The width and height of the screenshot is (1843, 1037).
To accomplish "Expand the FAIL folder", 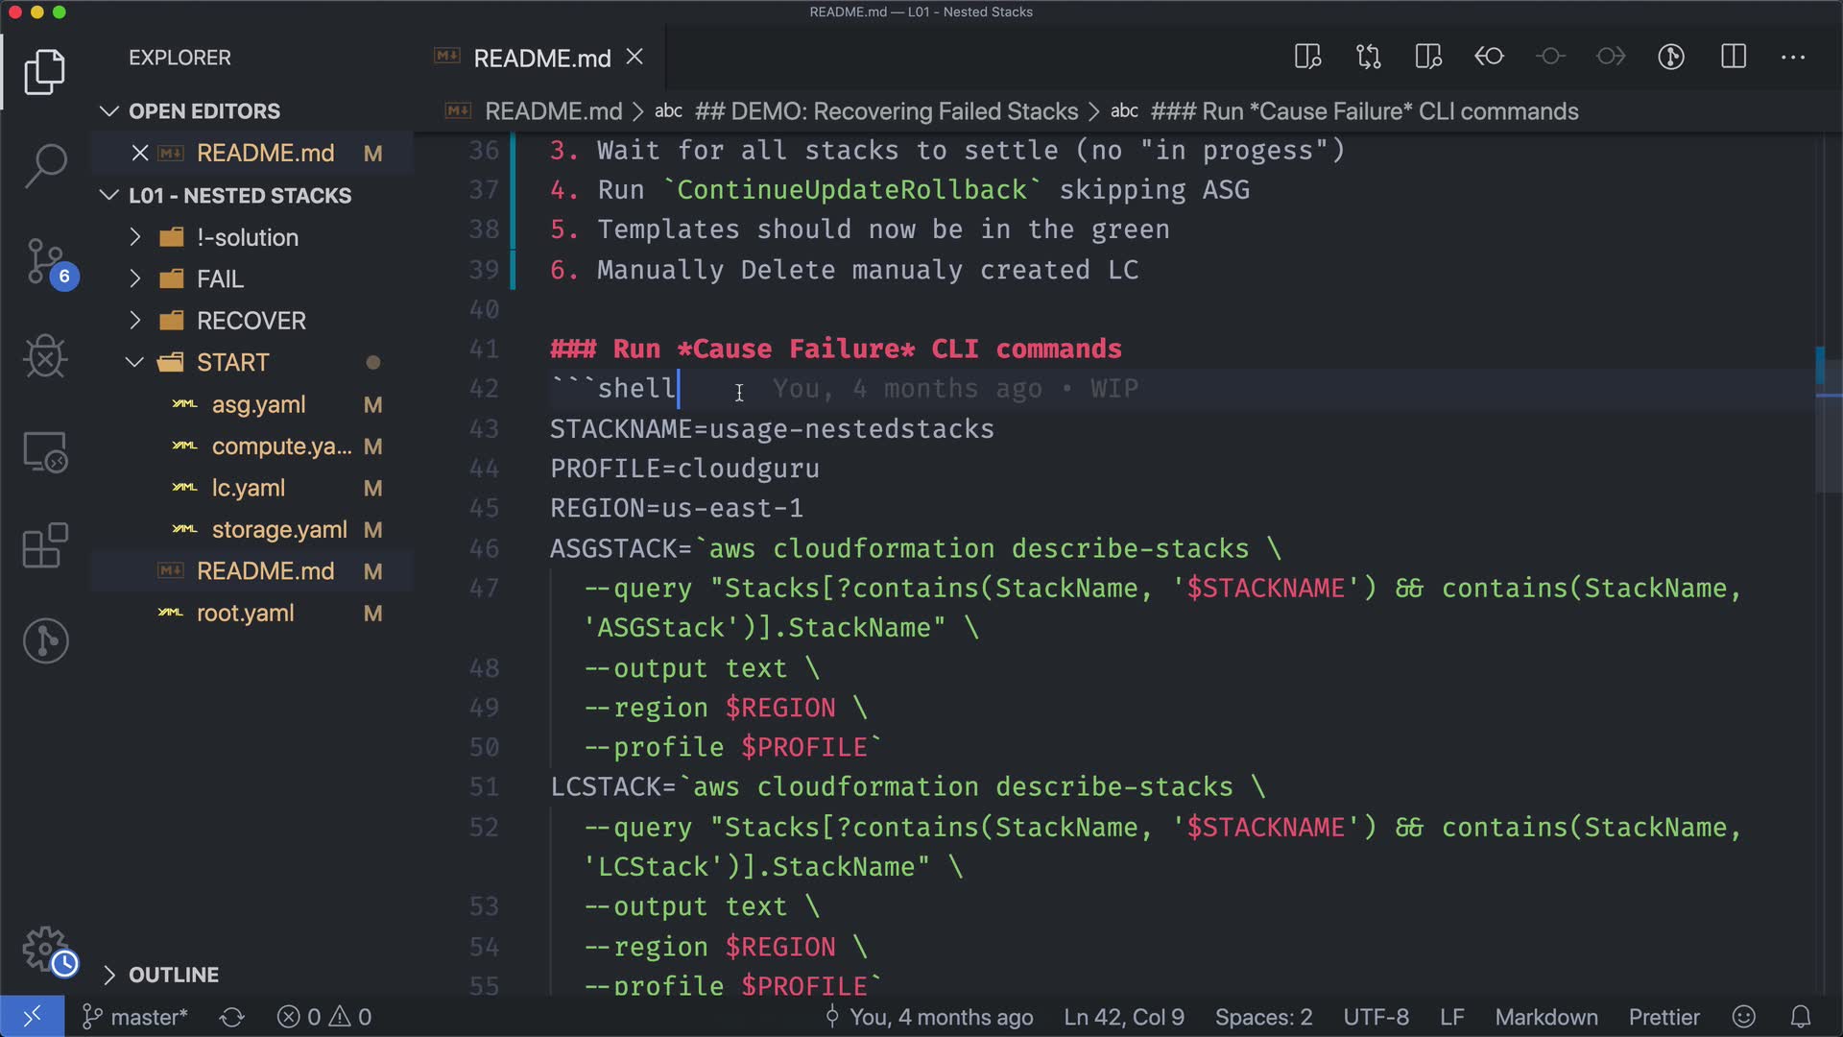I will [220, 279].
